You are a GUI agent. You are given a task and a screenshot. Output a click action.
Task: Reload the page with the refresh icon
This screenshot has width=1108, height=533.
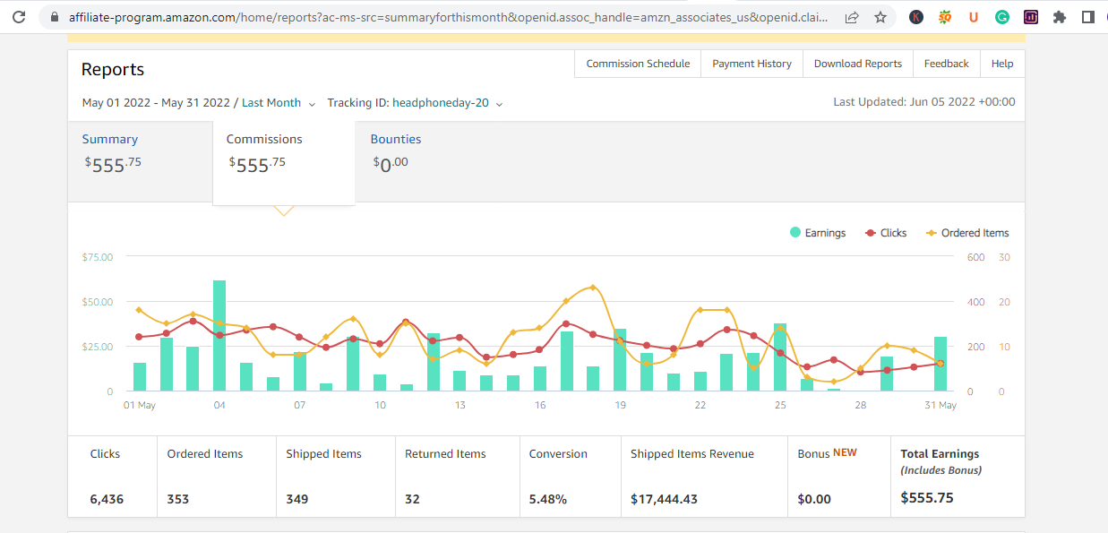tap(20, 17)
